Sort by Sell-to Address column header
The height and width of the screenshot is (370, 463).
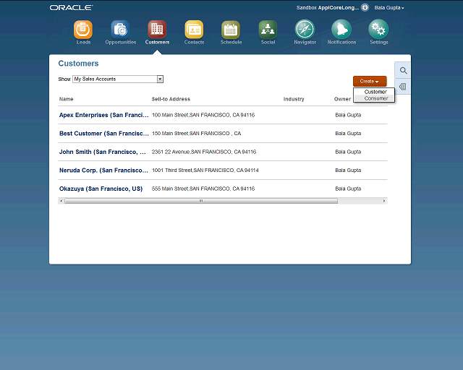click(171, 99)
